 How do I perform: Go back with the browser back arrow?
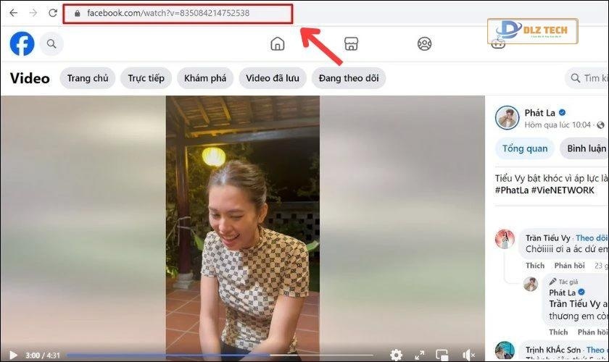click(x=14, y=13)
